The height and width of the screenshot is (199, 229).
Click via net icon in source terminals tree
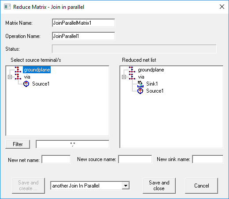coord(18,77)
